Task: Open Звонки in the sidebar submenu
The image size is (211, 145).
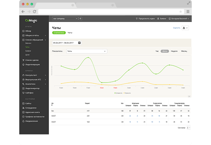Action: click(x=28, y=43)
